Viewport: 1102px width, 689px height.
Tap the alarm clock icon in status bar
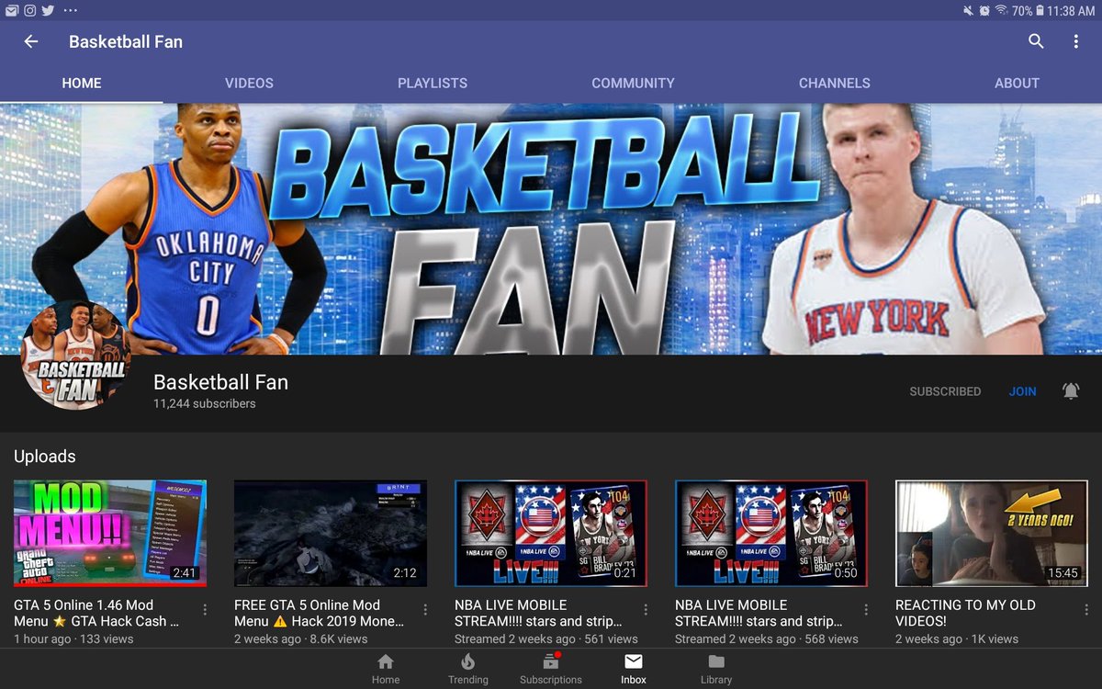[984, 10]
